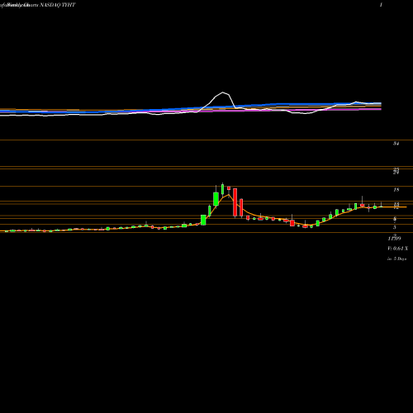
Task: Click the price label 18
Action: (x=396, y=189)
